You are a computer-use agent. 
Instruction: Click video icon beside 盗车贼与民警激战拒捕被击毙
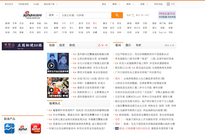click(x=74, y=54)
